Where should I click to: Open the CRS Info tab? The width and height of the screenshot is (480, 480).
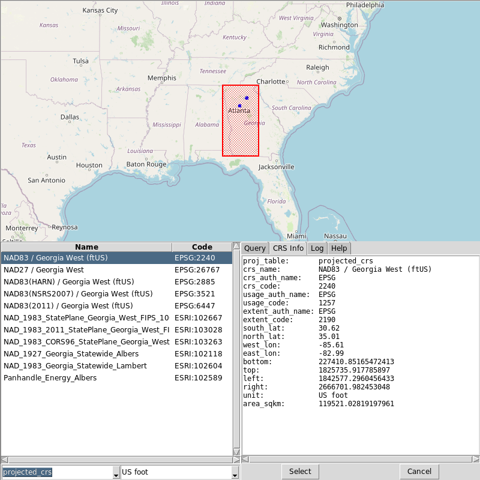288,248
